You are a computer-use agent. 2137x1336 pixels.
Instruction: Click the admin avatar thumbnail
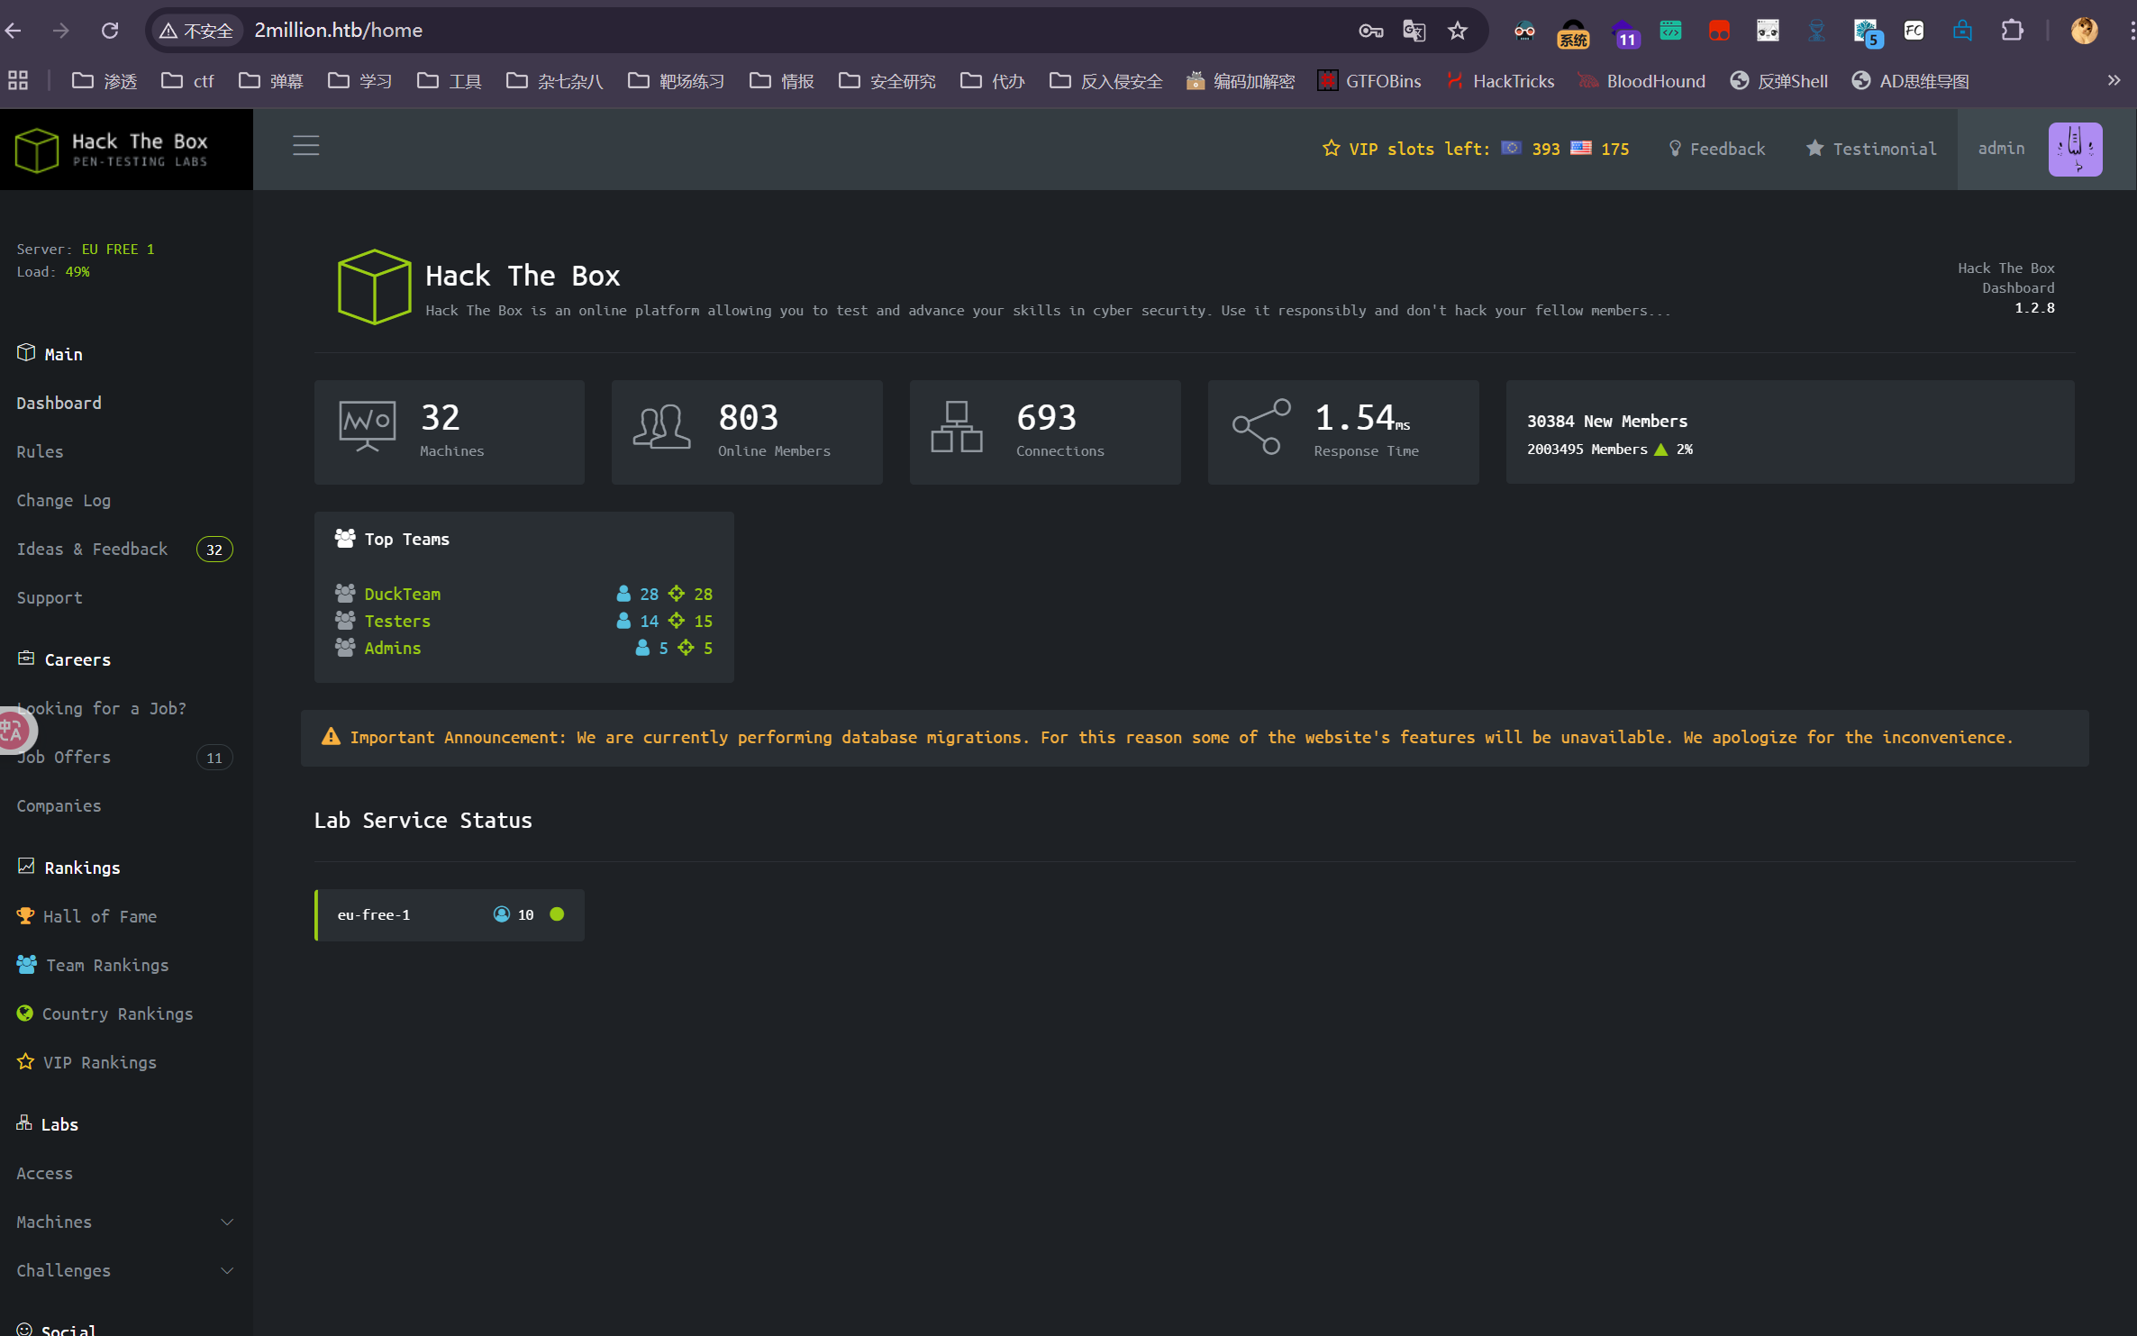point(2074,150)
